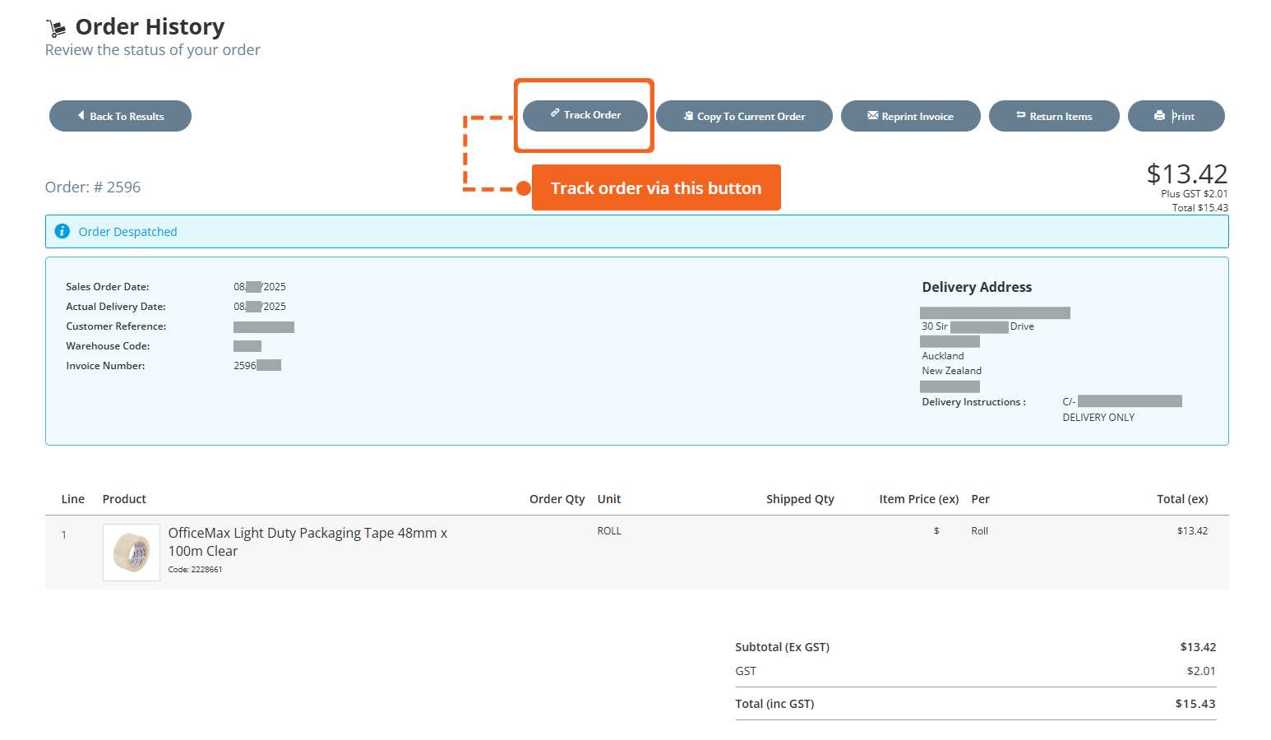Select the Track Order button
1271x740 pixels.
point(585,115)
